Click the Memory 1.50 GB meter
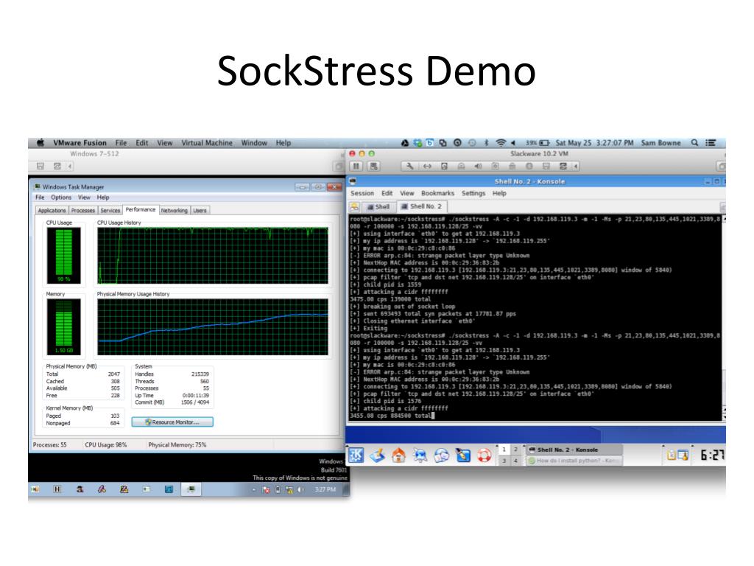Screen dimensions: 754x566 coord(64,326)
